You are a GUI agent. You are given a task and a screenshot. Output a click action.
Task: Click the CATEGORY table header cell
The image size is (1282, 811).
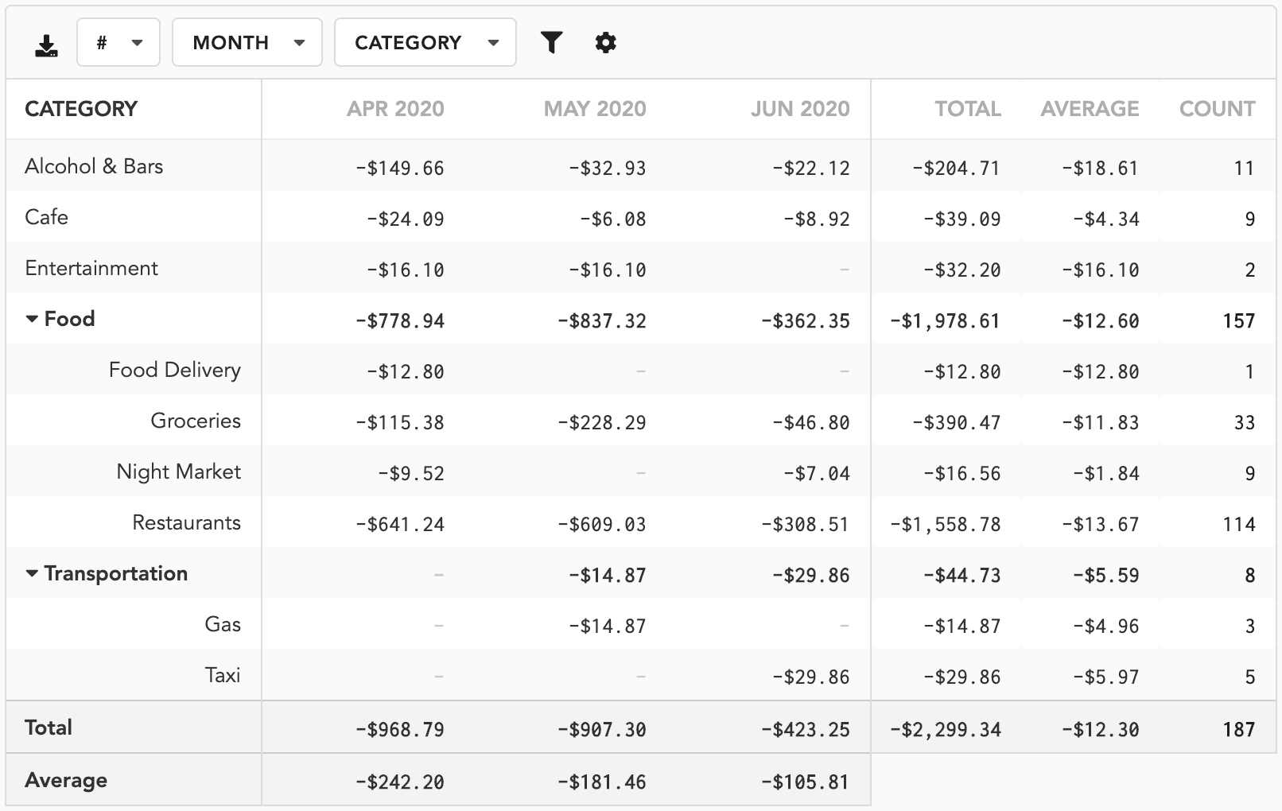point(81,109)
